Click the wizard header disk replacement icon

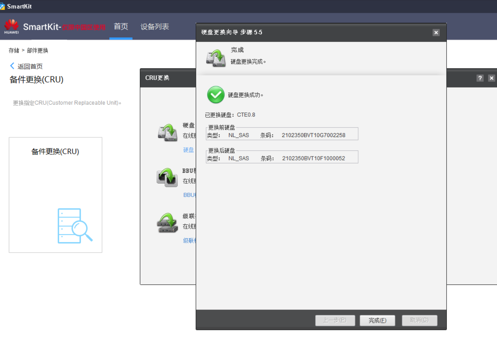[x=216, y=58]
